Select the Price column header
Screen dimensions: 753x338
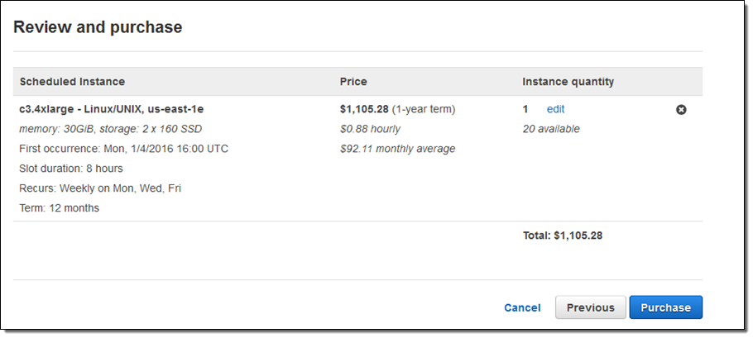353,82
